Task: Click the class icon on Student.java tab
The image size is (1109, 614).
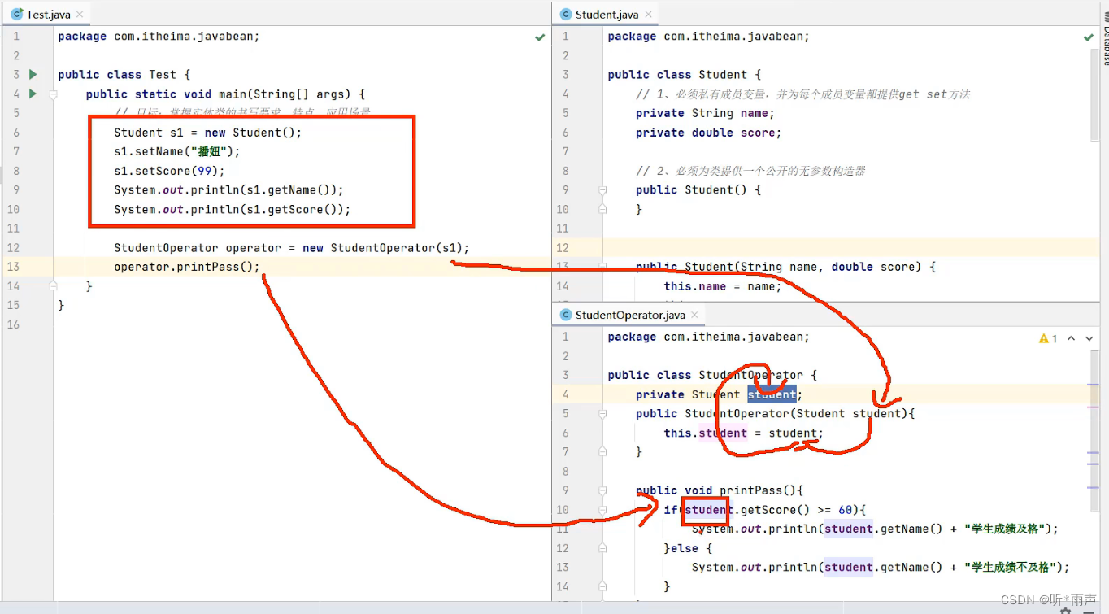Action: [566, 15]
